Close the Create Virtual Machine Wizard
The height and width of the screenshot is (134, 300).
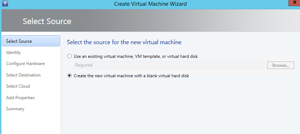[294, 3]
